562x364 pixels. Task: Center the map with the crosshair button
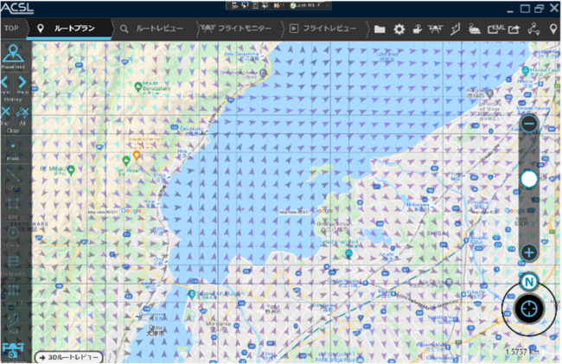click(529, 309)
